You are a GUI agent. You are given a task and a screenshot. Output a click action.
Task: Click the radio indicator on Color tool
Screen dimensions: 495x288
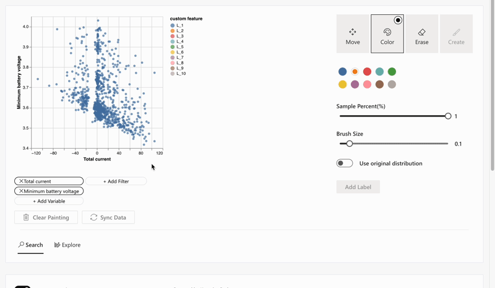(398, 20)
